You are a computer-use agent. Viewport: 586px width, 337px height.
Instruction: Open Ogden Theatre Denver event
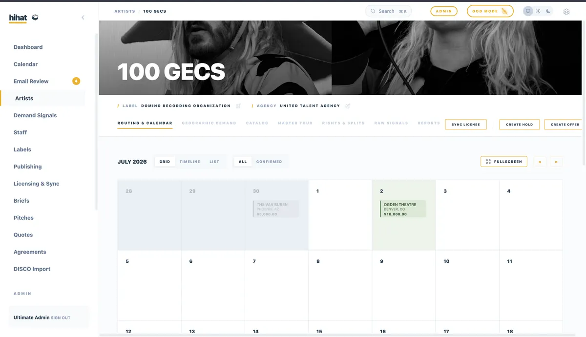(x=403, y=209)
